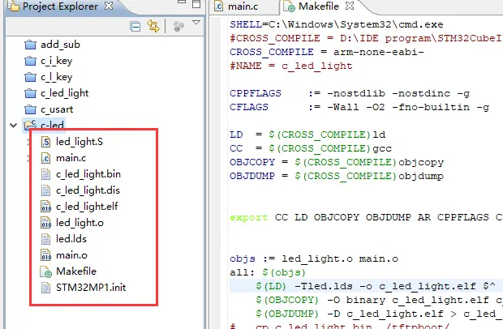Click the file icon of c_led_light.dis
The height and width of the screenshot is (329, 503).
click(46, 190)
